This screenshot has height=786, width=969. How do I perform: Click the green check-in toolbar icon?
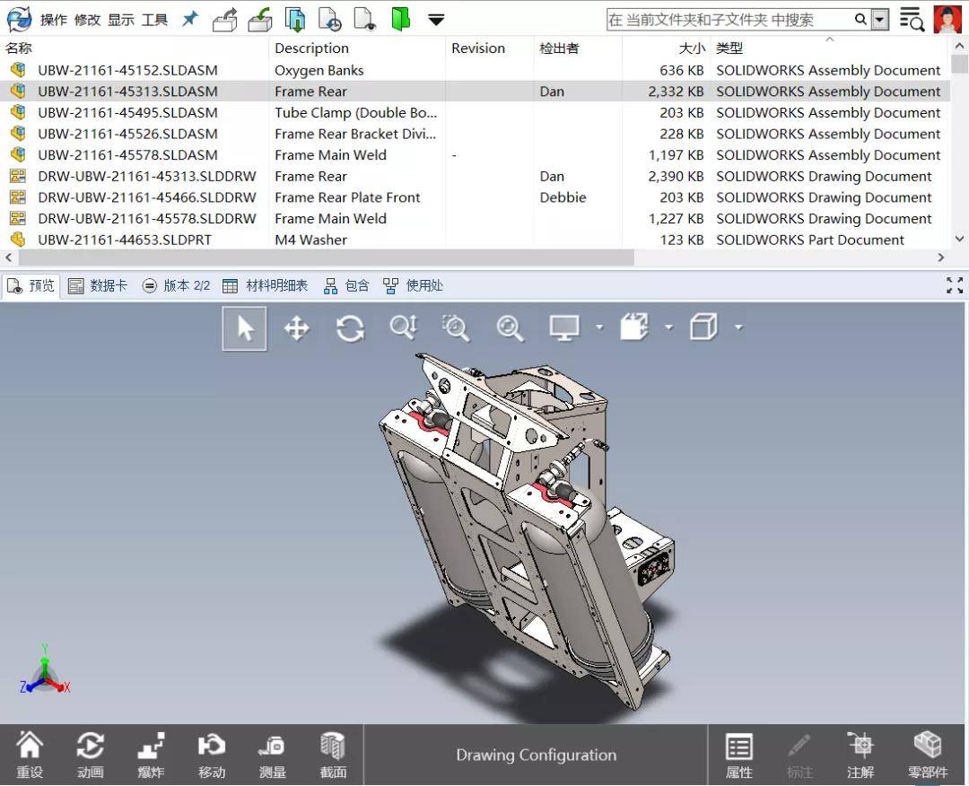click(x=260, y=18)
